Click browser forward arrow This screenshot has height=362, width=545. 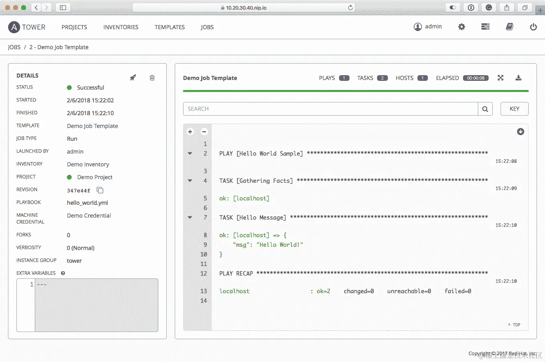[47, 7]
